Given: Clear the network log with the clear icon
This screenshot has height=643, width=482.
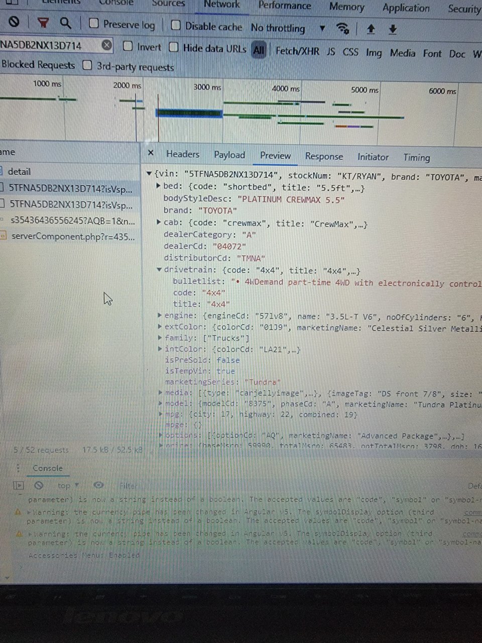Looking at the screenshot, I should click(15, 22).
